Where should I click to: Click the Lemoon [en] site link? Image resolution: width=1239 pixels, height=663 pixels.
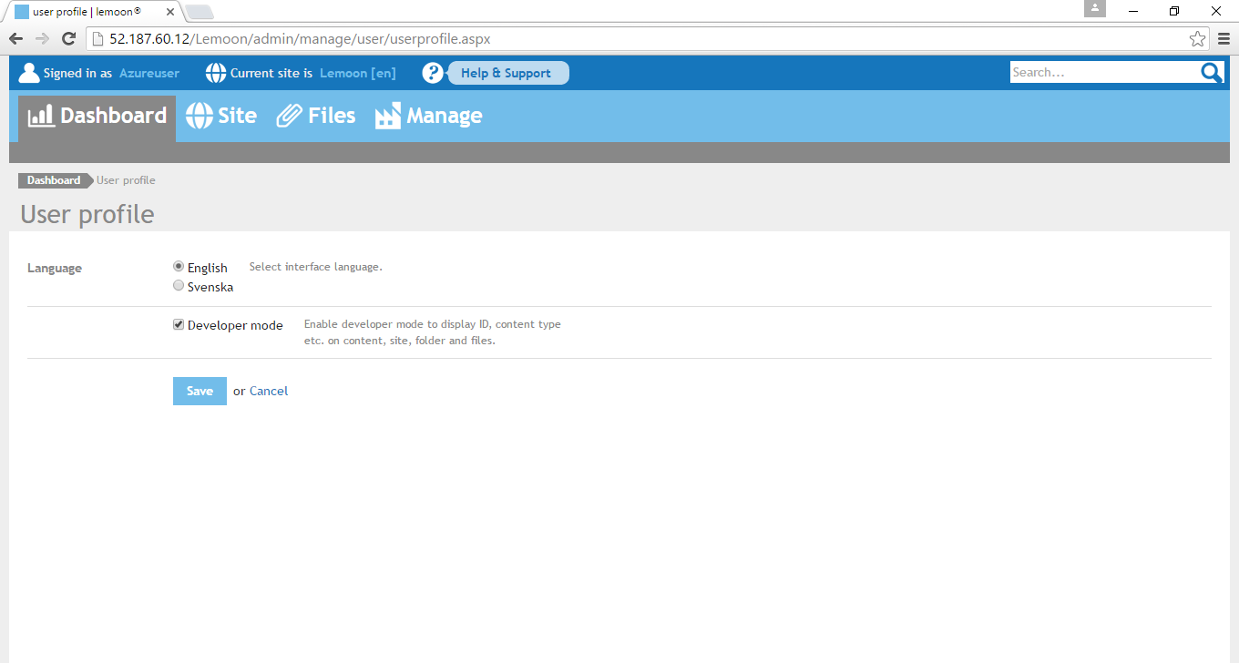(x=357, y=73)
